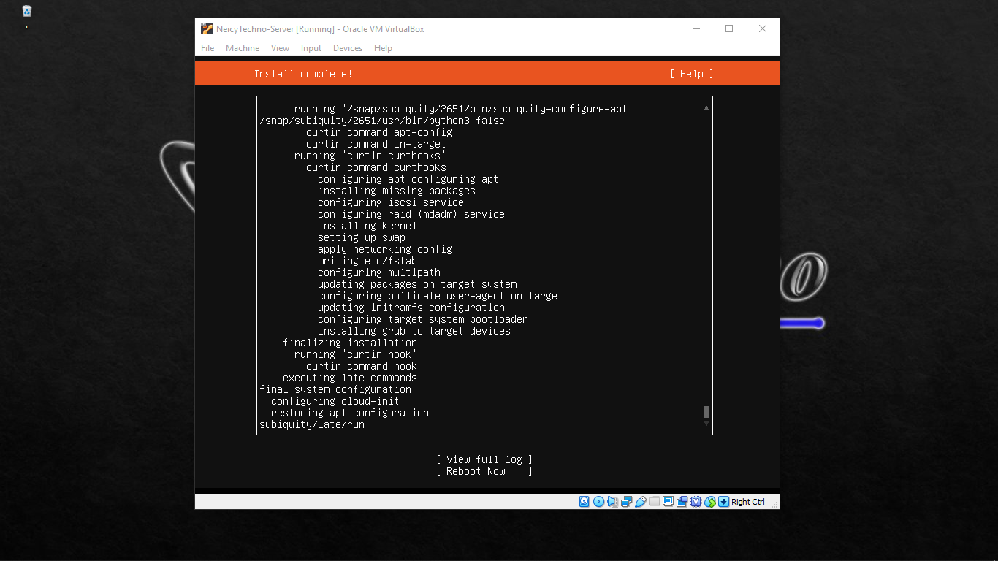The width and height of the screenshot is (998, 561).
Task: Click the virtualization CPU status icon
Action: 696,502
